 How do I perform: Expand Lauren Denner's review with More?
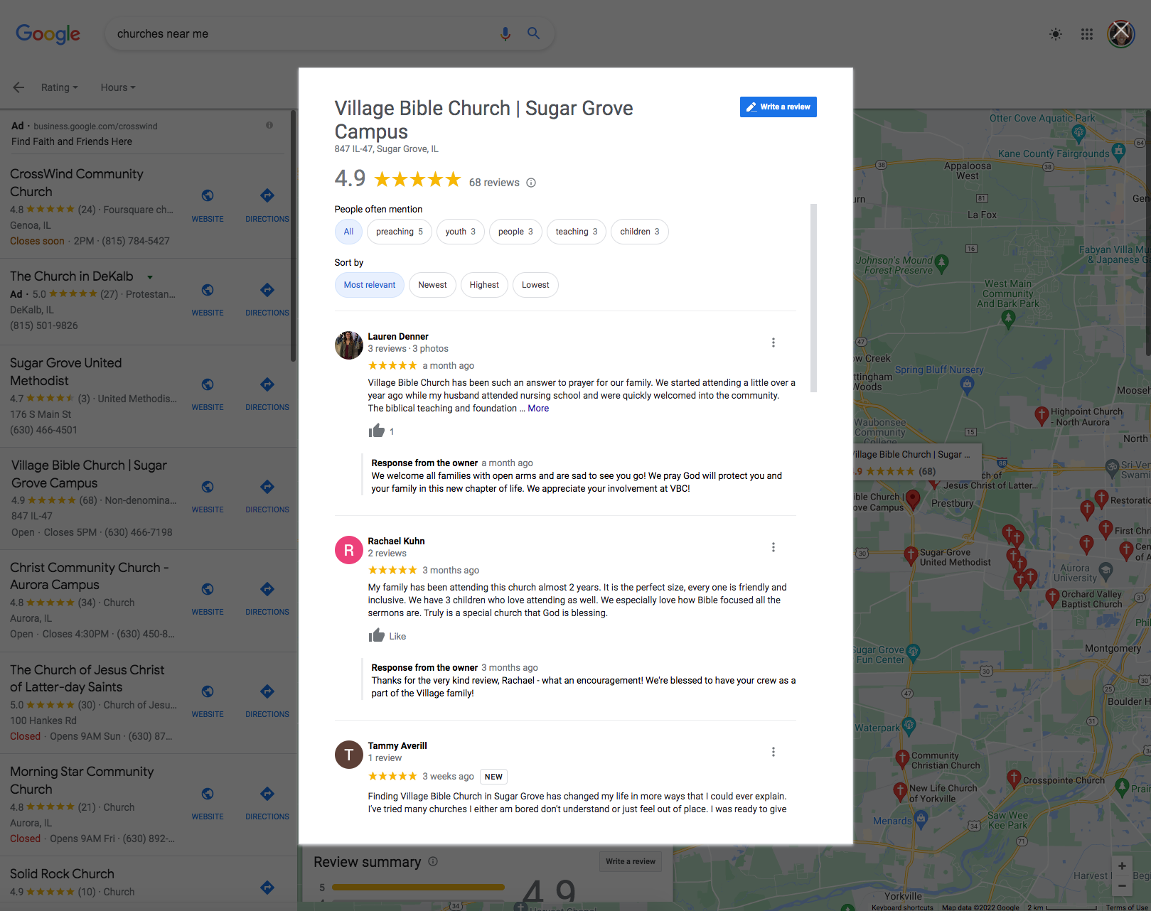point(538,408)
